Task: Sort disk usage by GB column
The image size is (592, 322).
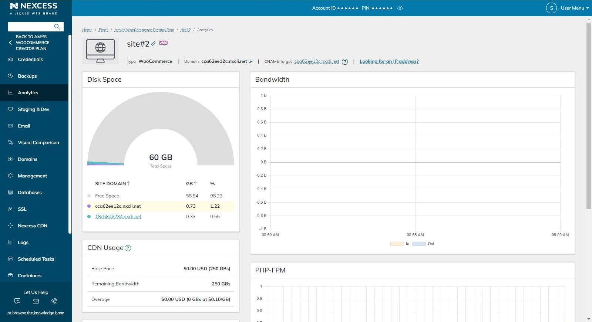Action: pos(191,183)
